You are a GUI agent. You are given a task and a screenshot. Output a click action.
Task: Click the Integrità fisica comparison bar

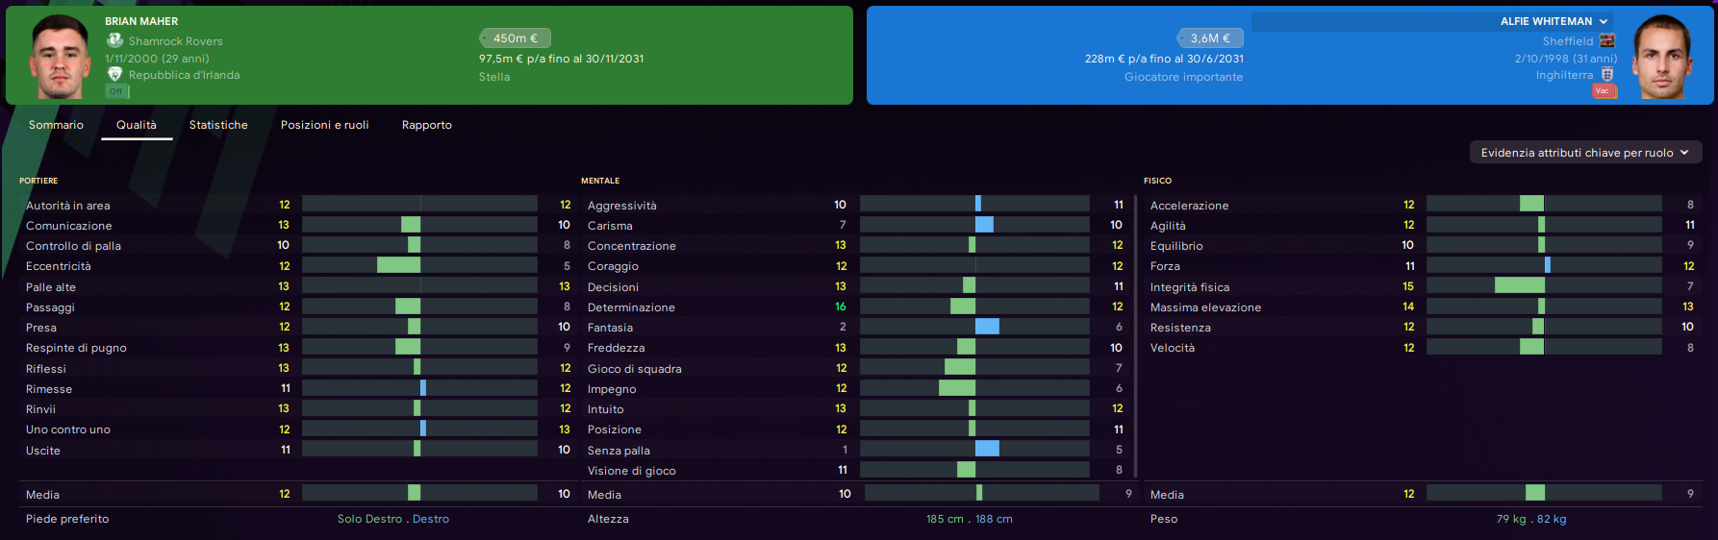(1543, 286)
